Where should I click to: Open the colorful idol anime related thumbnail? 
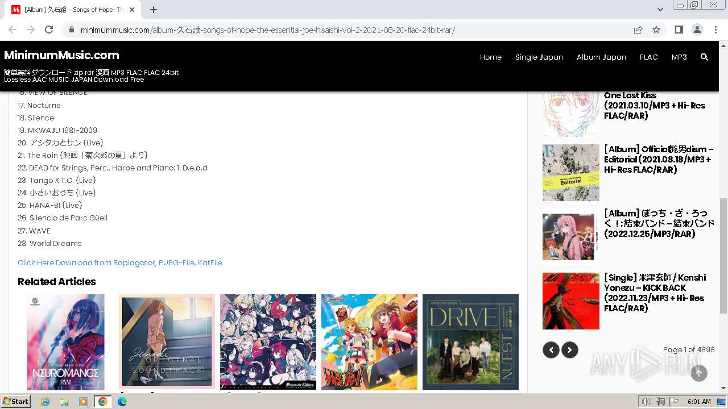point(369,342)
